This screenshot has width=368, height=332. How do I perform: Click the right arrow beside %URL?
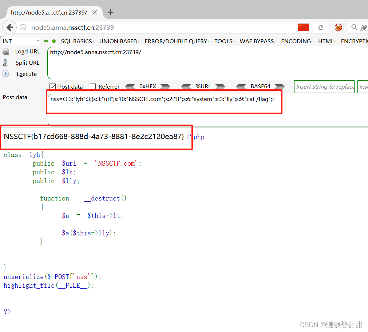pos(220,86)
